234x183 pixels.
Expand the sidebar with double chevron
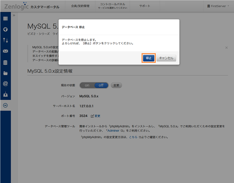[x=14, y=15]
